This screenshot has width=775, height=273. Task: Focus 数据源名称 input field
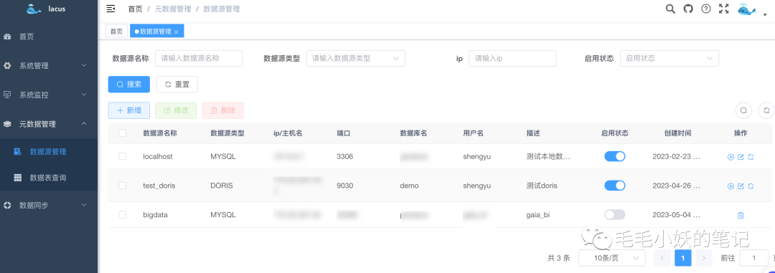click(199, 58)
